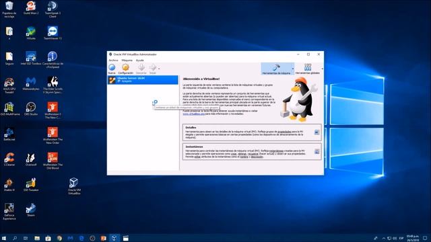
Task: Select Herramientas de máquina hammer button
Action: 276,69
